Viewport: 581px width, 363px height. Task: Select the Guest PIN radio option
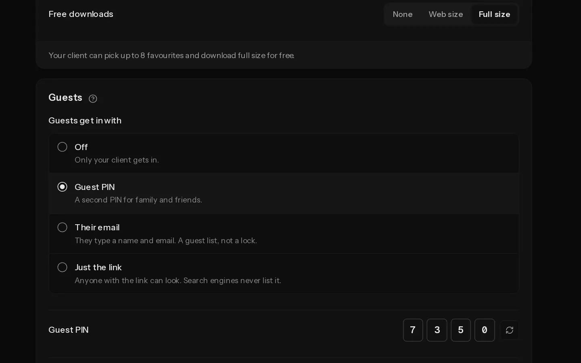click(x=62, y=187)
